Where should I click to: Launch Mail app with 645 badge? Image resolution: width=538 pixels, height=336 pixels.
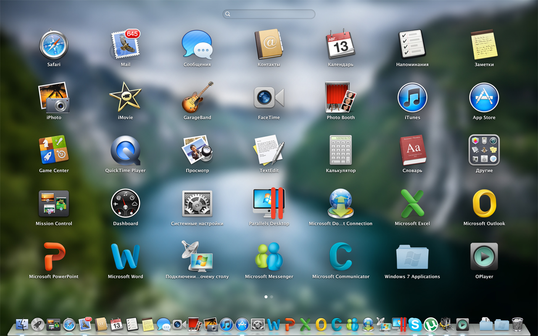click(x=125, y=45)
